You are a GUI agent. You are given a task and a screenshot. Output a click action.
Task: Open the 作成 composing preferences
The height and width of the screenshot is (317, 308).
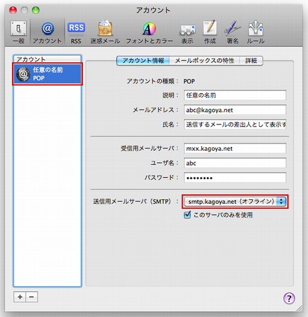click(x=210, y=32)
